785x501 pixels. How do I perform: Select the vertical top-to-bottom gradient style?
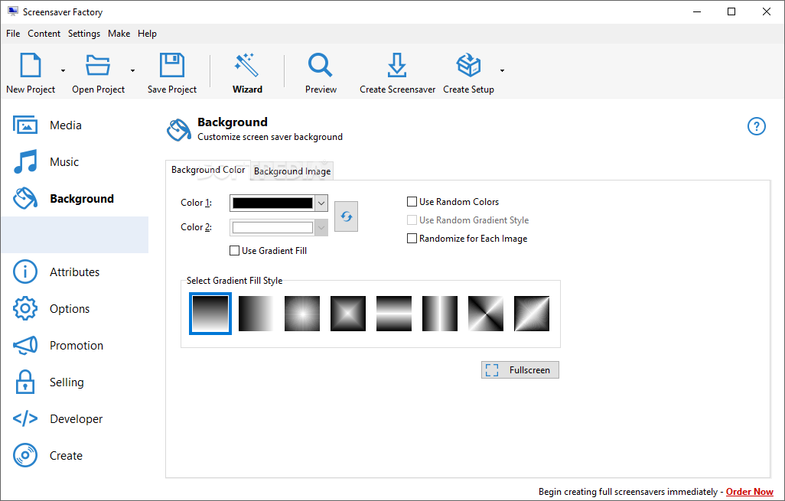pyautogui.click(x=210, y=314)
